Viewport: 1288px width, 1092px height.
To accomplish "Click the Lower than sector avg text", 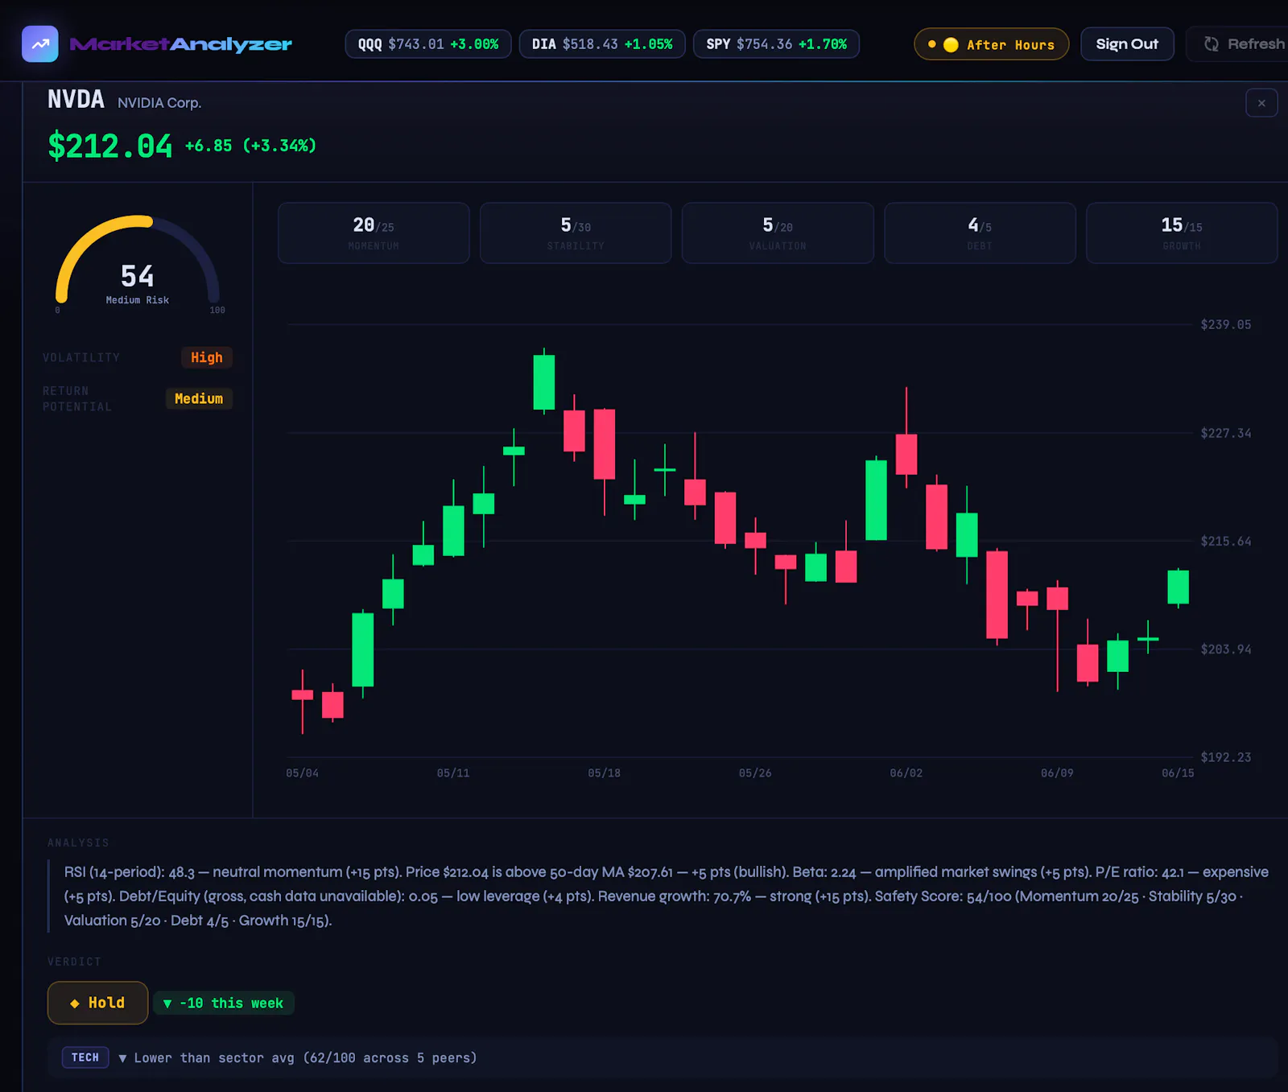I will click(305, 1058).
